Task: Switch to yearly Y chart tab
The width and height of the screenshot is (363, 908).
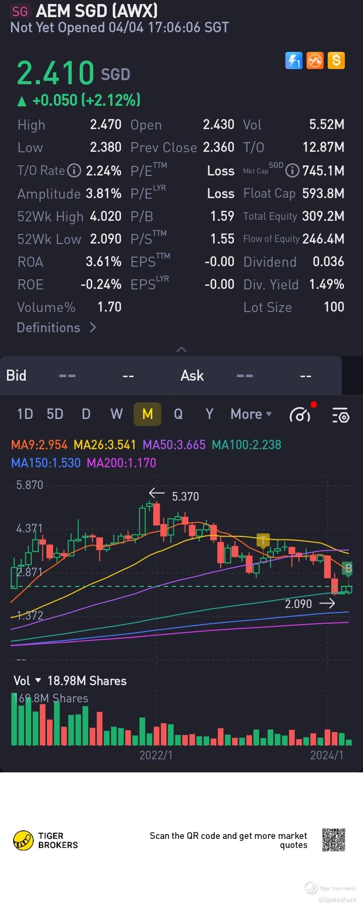Action: [x=209, y=414]
